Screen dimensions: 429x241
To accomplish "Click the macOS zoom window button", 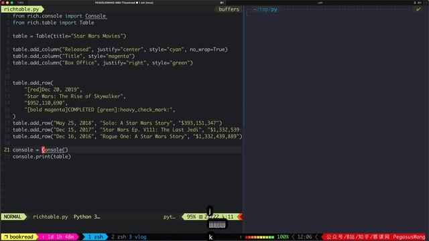I will pos(12,3).
